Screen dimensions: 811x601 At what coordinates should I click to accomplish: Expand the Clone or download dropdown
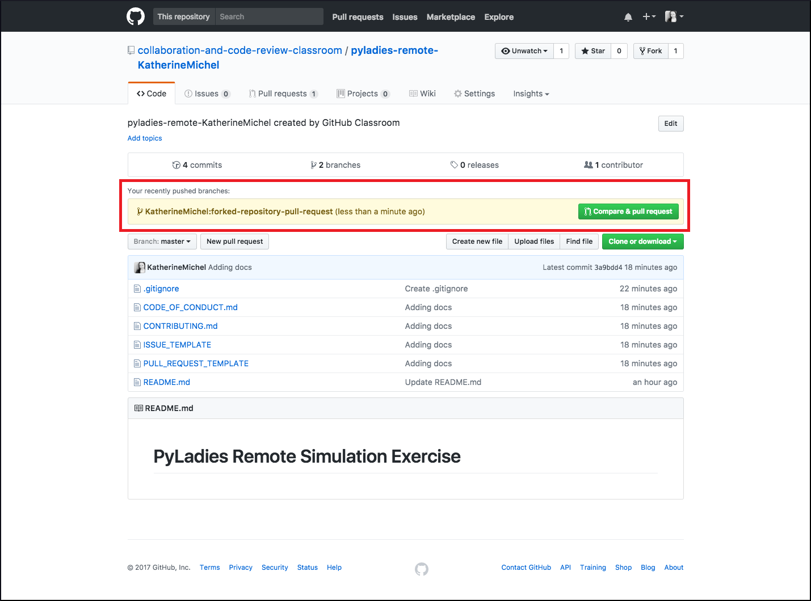pos(642,242)
